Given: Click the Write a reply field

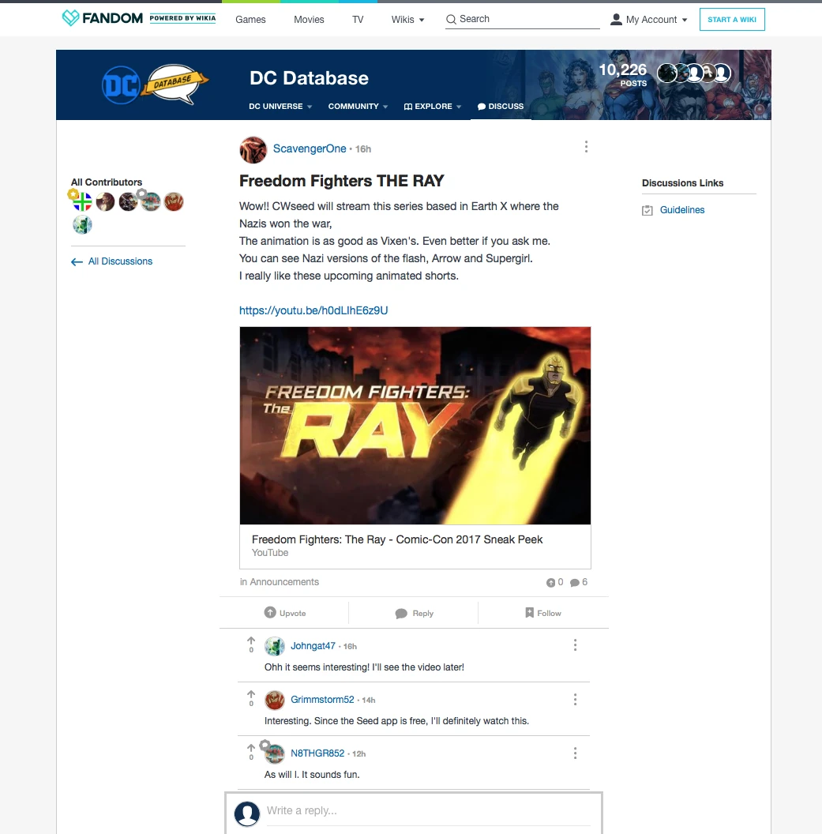Looking at the screenshot, I should (426, 811).
